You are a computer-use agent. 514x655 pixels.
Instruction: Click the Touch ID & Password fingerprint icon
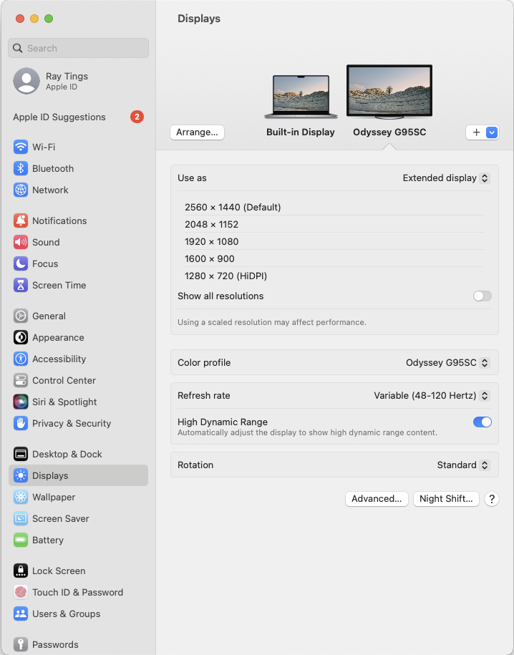21,592
